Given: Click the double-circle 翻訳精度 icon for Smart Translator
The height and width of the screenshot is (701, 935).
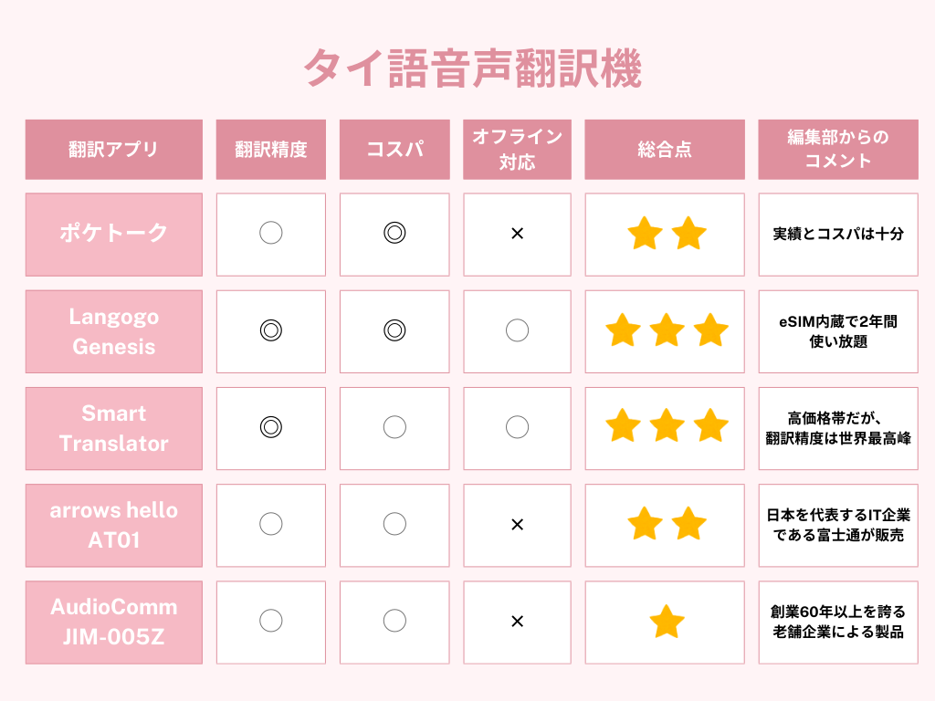Looking at the screenshot, I should [271, 427].
